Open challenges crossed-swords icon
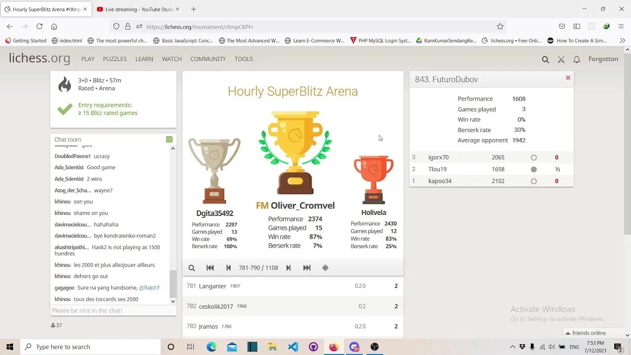The image size is (631, 355). click(x=561, y=59)
